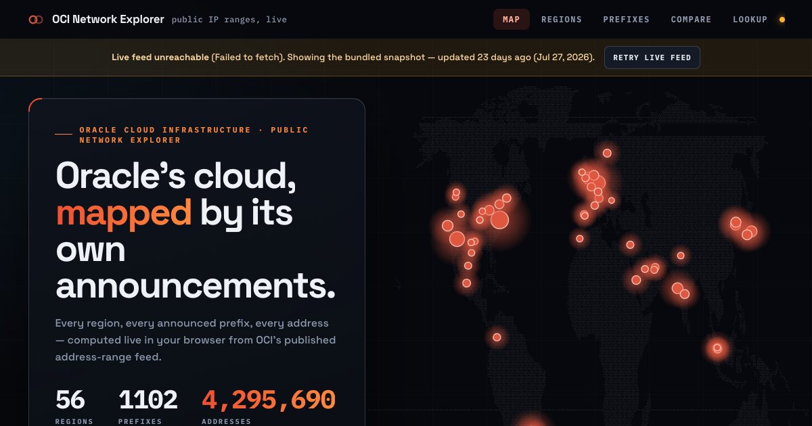Viewport: 812px width, 426px height.
Task: Select the northernmost region marker in Europe
Action: click(607, 153)
